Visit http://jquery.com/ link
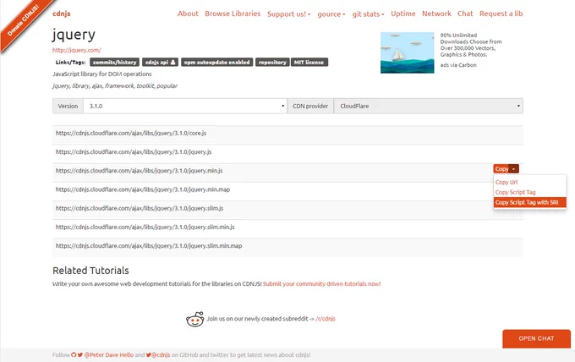Image resolution: width=575 pixels, height=362 pixels. click(x=77, y=50)
